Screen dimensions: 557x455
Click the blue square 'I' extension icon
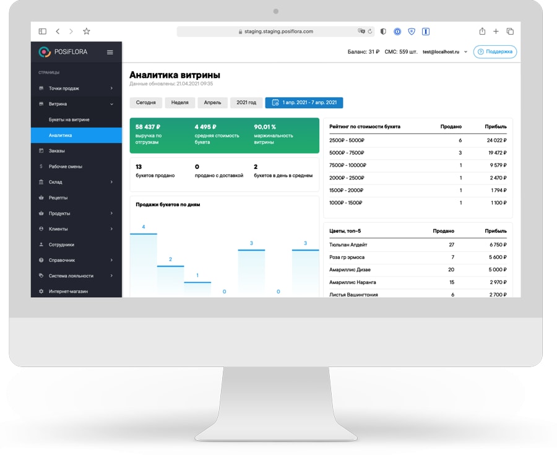point(426,31)
